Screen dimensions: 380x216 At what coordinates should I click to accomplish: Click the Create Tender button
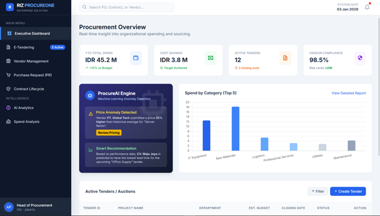347,191
